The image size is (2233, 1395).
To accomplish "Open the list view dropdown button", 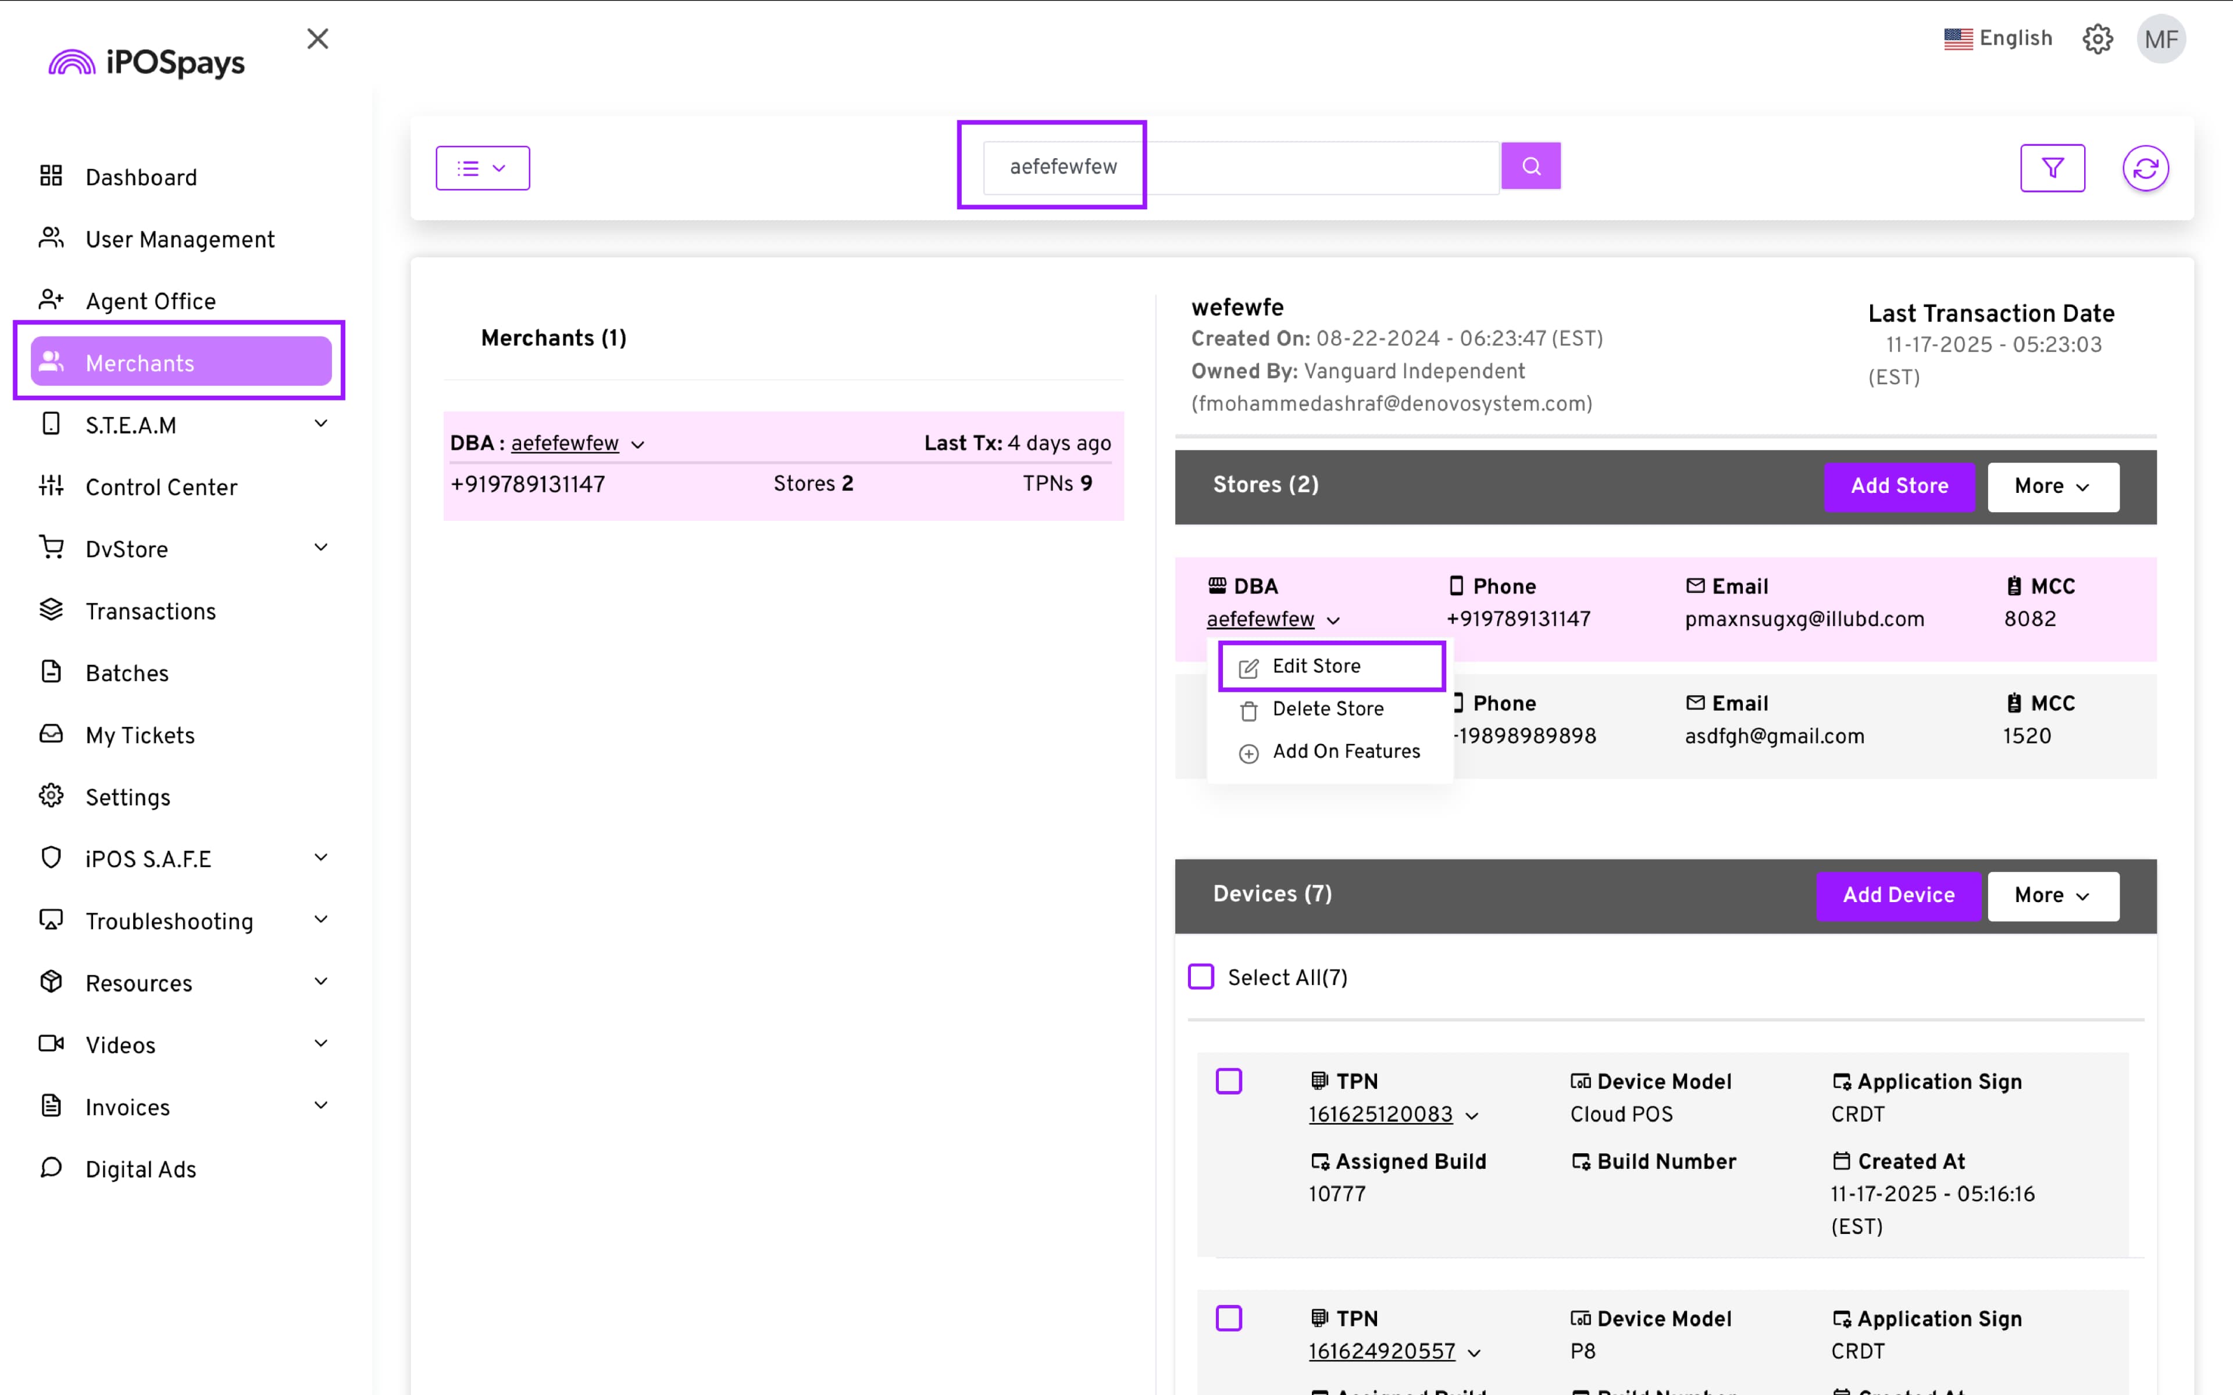I will tap(483, 168).
